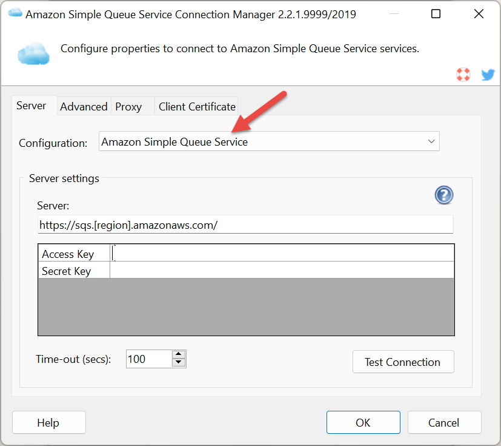Click into the Access Key value field

(x=282, y=254)
